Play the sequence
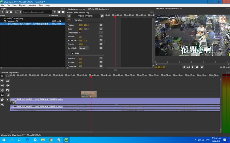The height and width of the screenshot is (143, 230). (193, 67)
